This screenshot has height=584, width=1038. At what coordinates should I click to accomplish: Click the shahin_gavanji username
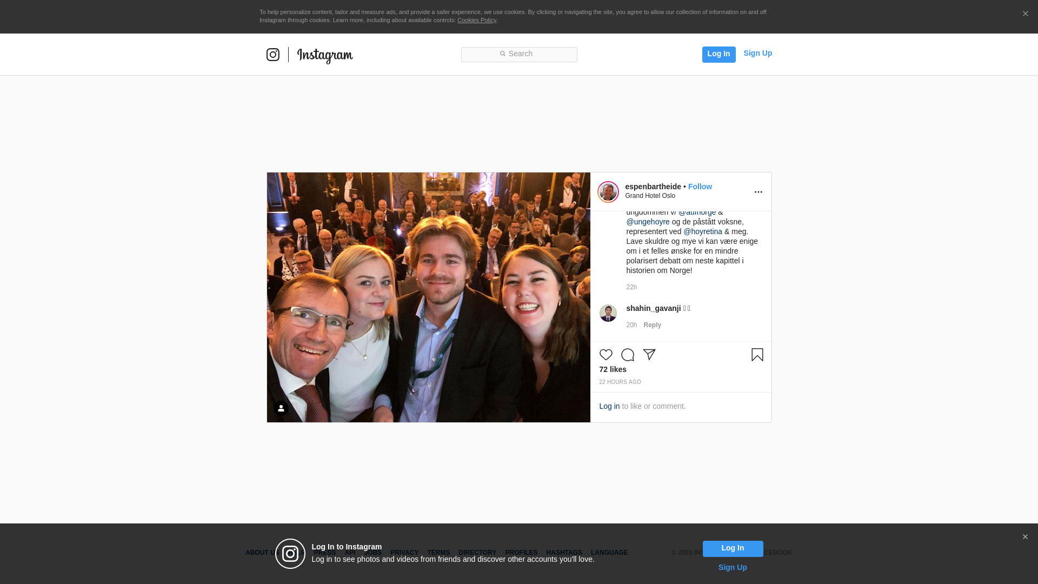[653, 308]
